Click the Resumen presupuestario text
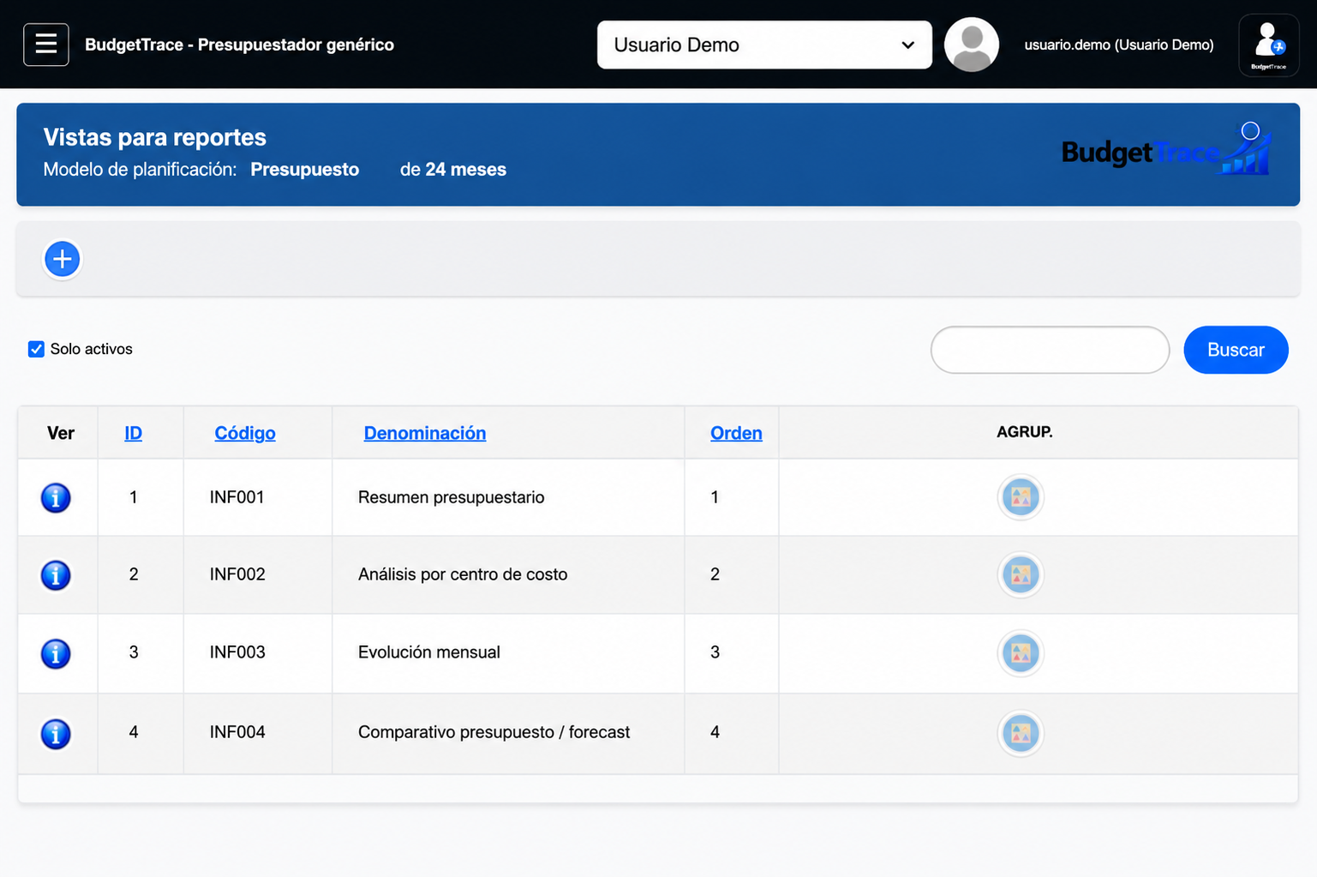 (451, 497)
